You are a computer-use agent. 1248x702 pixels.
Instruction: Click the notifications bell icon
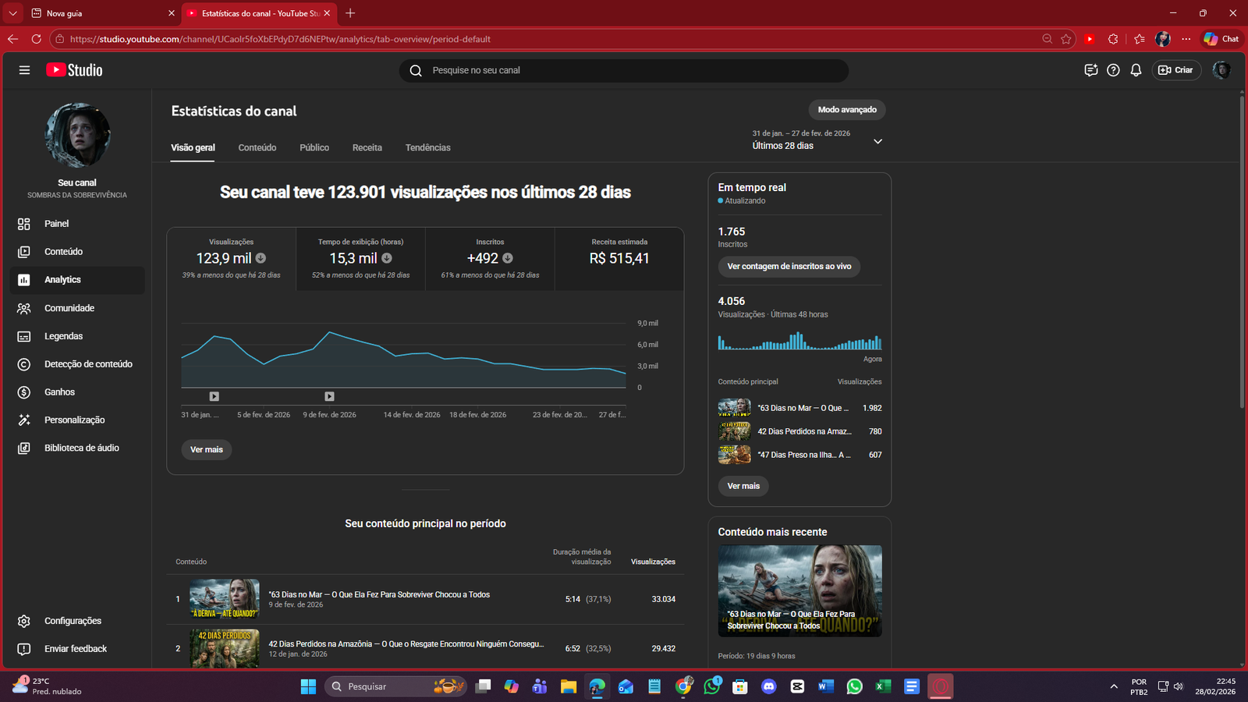pyautogui.click(x=1136, y=70)
